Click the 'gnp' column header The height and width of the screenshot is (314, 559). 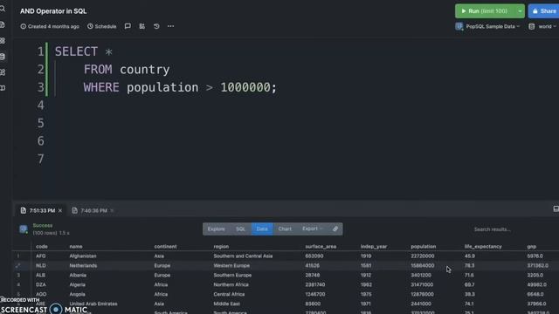(x=532, y=246)
